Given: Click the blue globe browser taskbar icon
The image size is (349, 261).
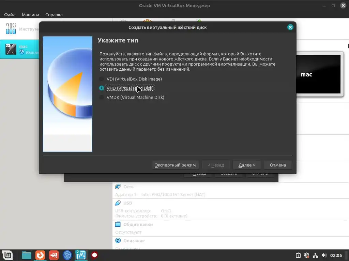Looking at the screenshot, I should 67,255.
